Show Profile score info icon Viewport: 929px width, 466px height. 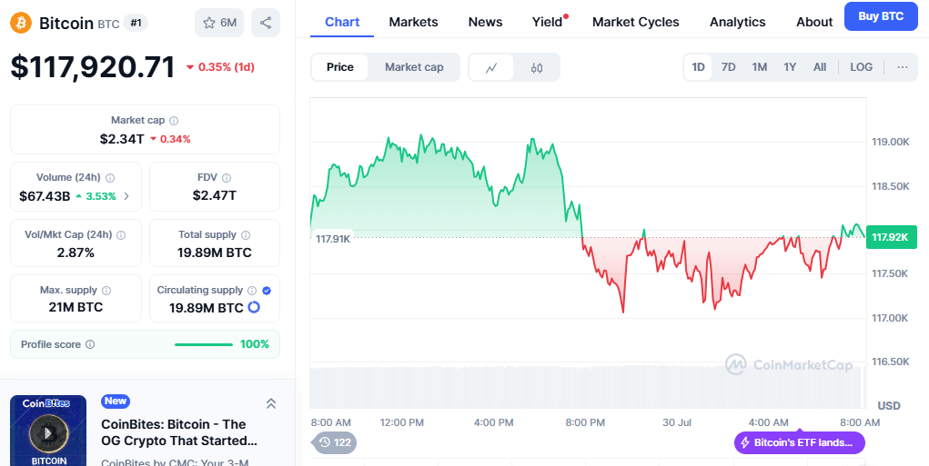90,344
